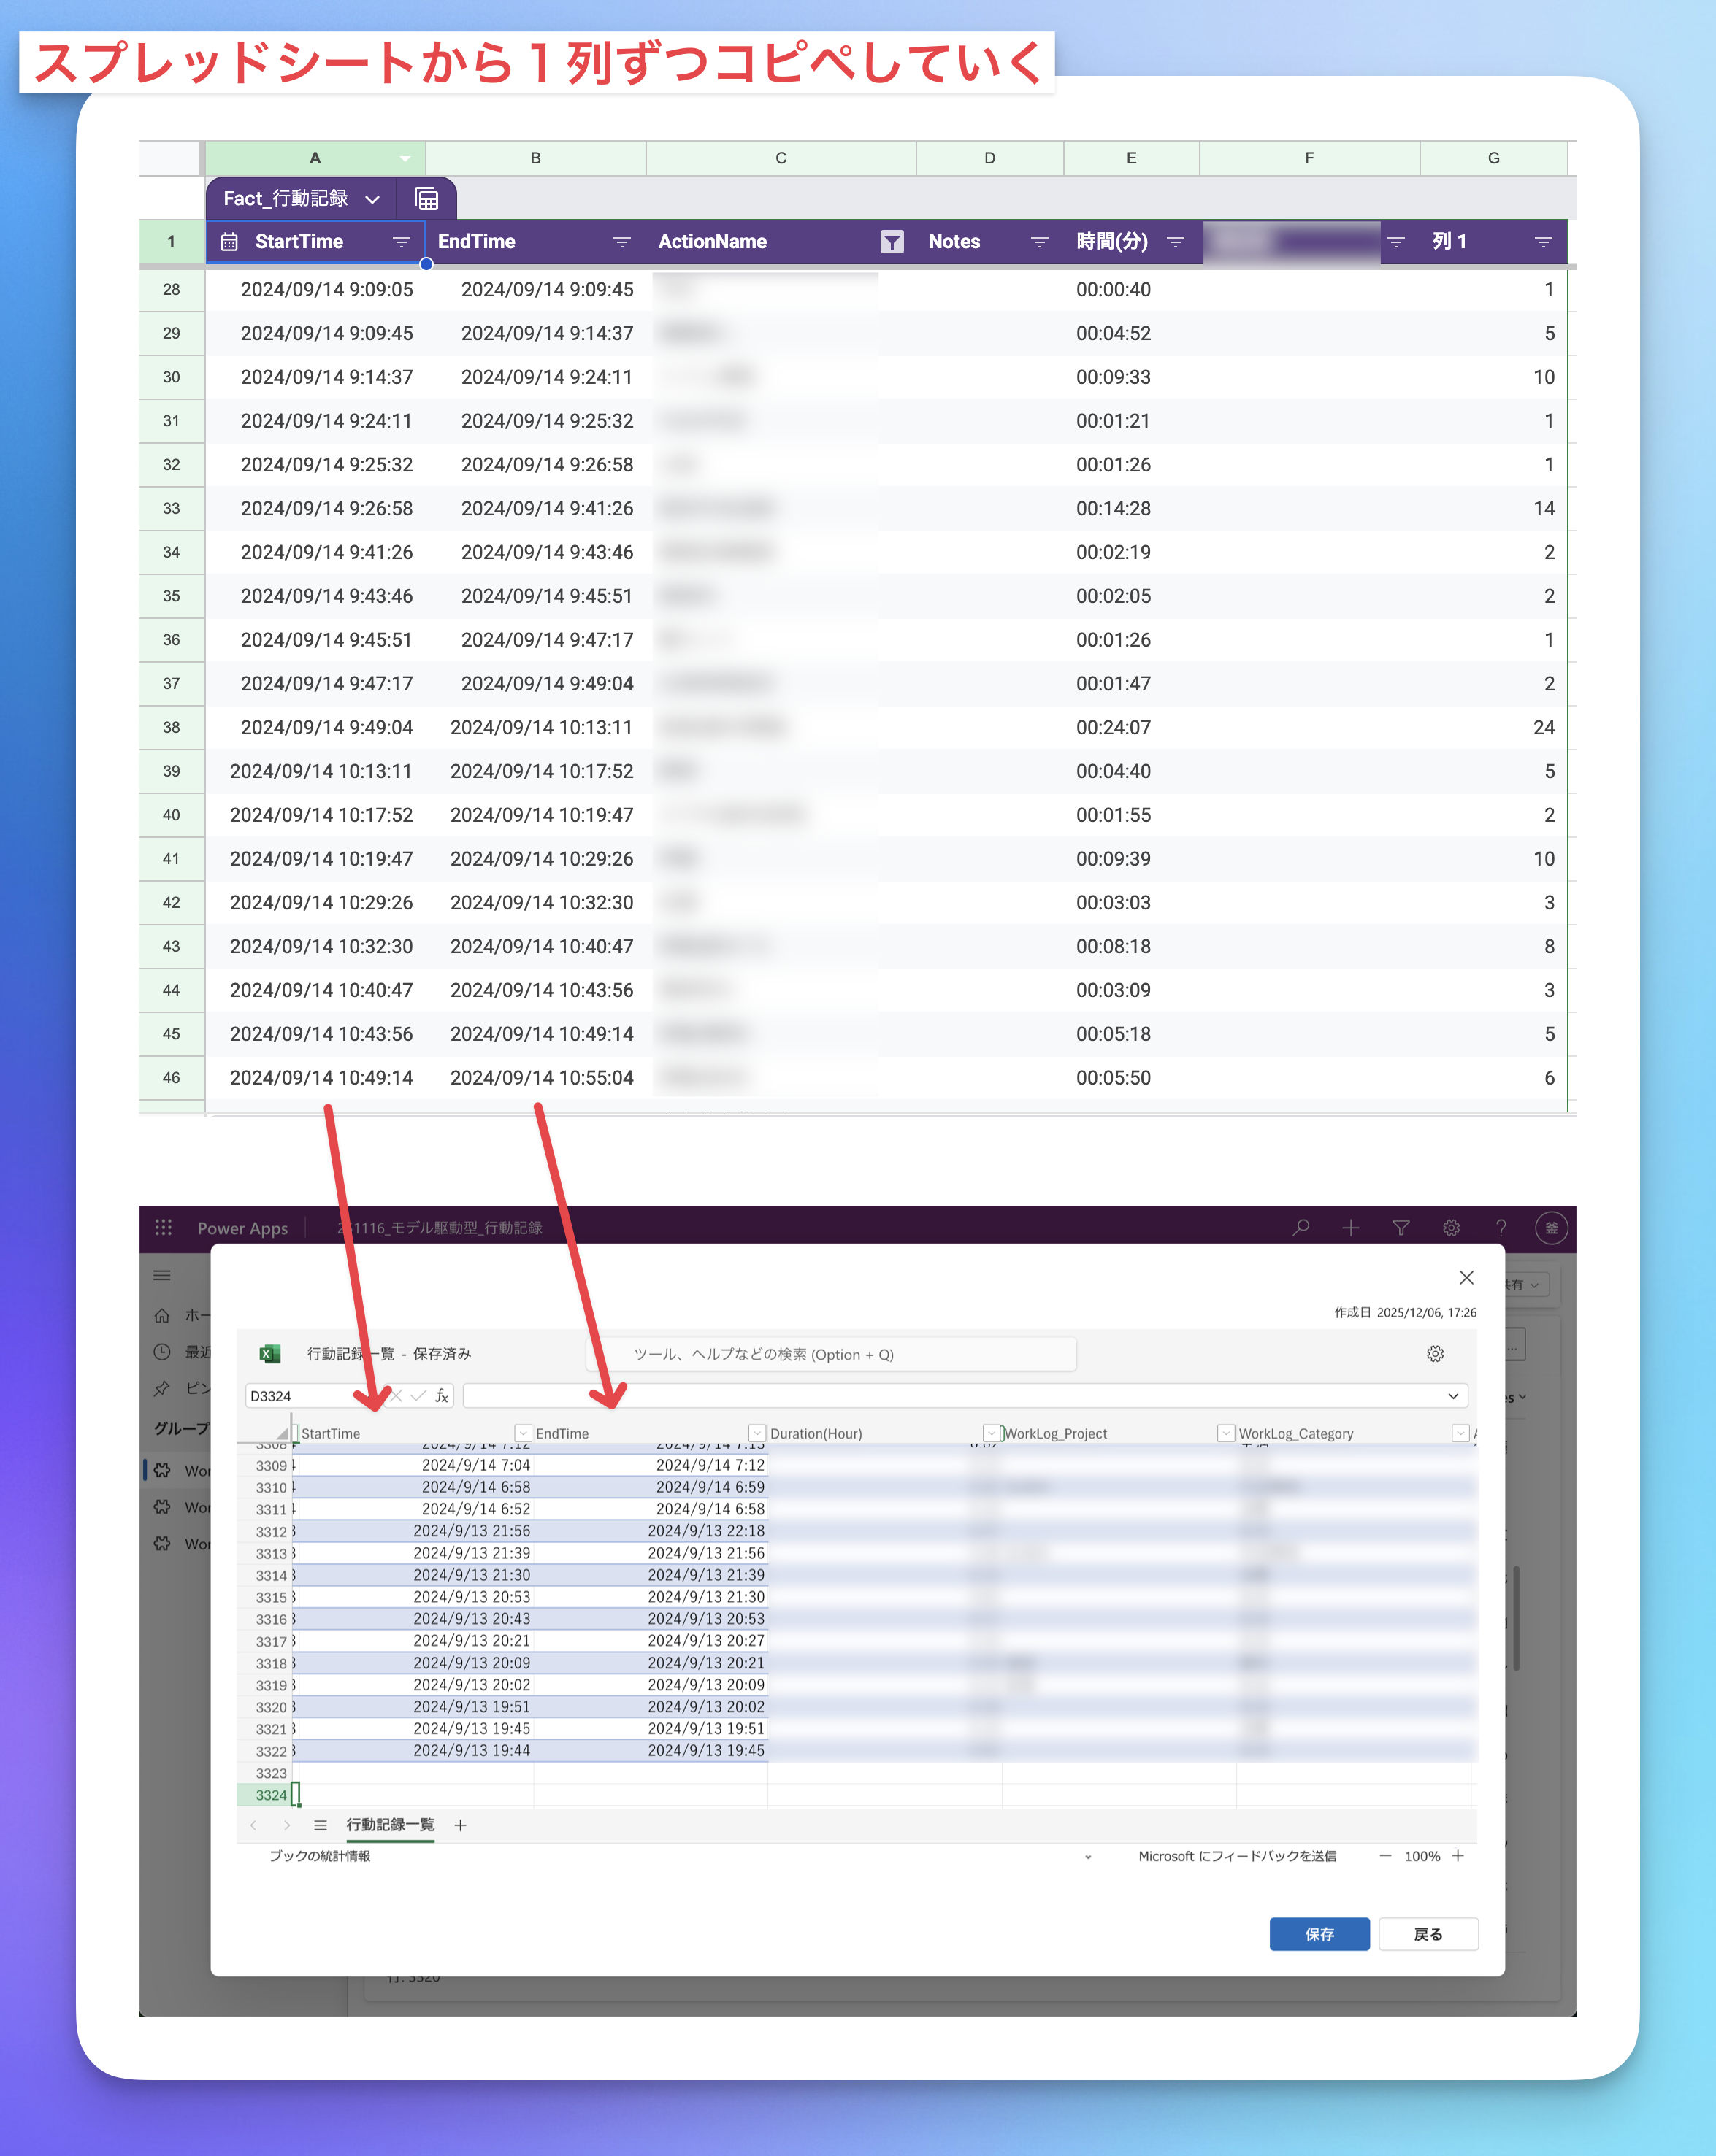The width and height of the screenshot is (1716, 2156).
Task: Expand the Excel formula bar chevron
Action: 1453,1395
